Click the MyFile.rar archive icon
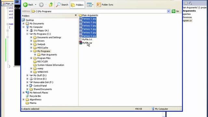208x117 pixels. 80,43
